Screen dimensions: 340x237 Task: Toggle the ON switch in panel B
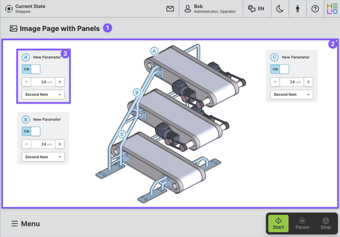31,131
